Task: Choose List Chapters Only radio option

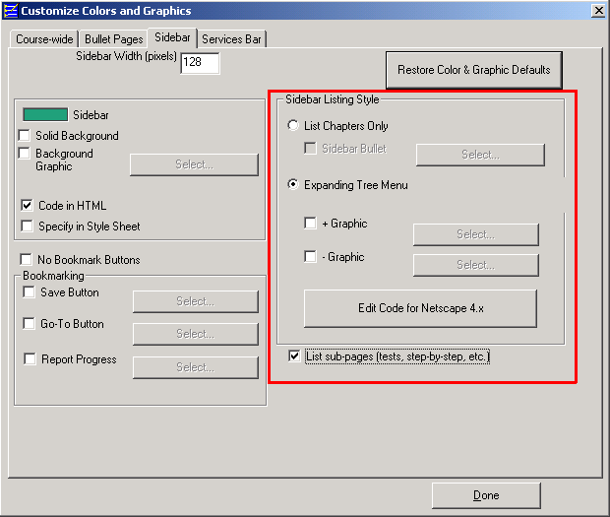Action: [x=293, y=125]
